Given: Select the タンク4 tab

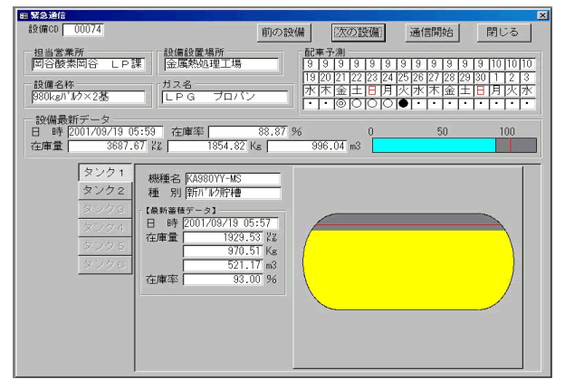Looking at the screenshot, I should coord(105,228).
